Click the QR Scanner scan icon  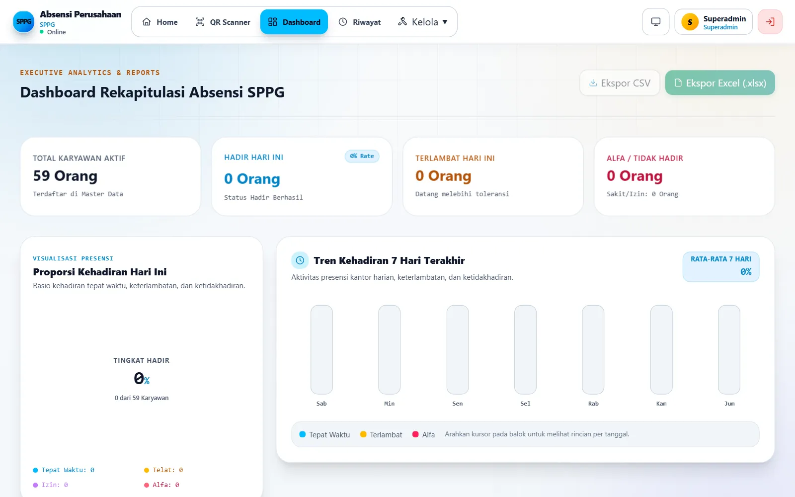pos(200,22)
